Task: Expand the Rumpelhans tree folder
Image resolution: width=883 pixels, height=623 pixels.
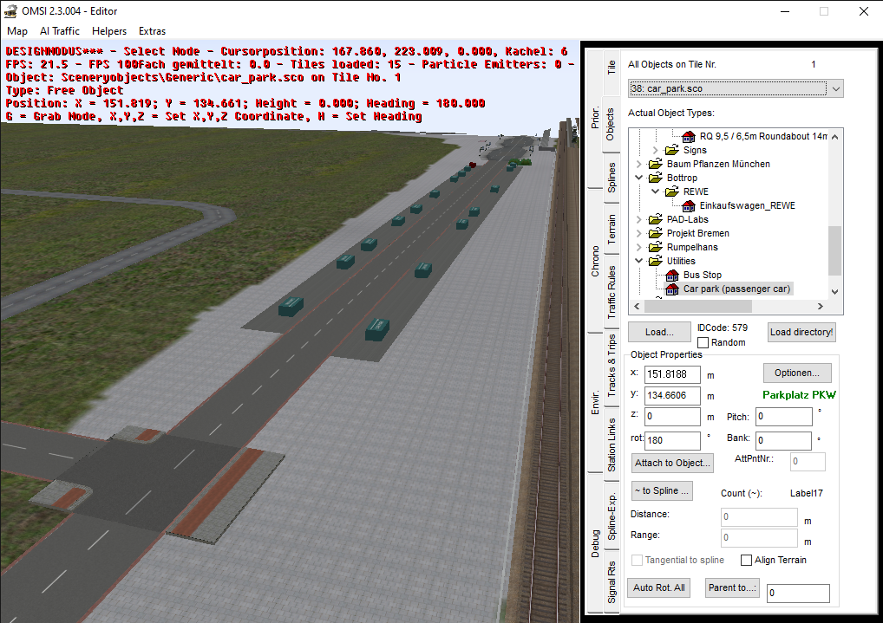Action: pyautogui.click(x=640, y=248)
